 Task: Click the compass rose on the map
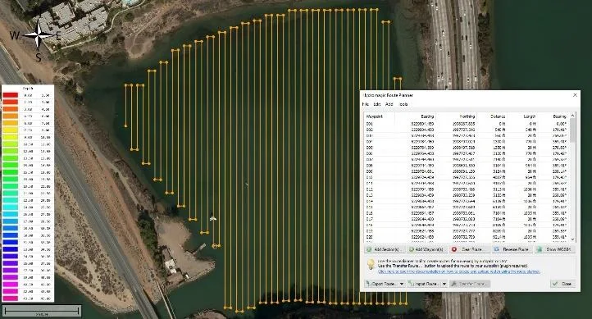coord(39,36)
